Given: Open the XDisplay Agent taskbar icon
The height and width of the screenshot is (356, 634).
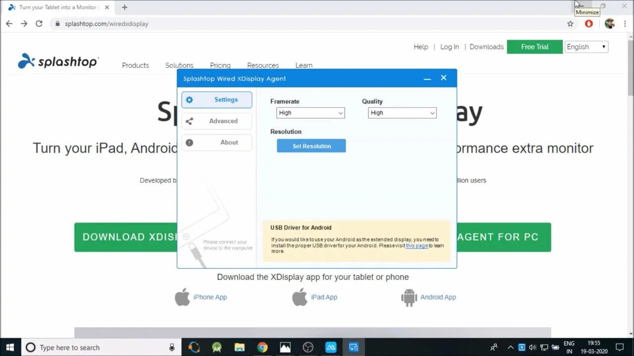Looking at the screenshot, I should [354, 347].
